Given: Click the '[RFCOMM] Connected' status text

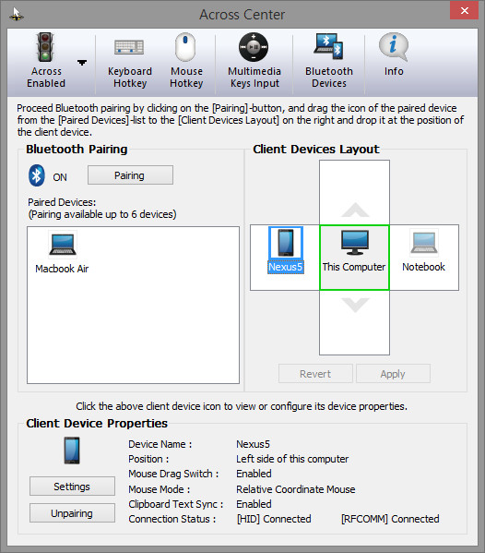Looking at the screenshot, I should (390, 519).
